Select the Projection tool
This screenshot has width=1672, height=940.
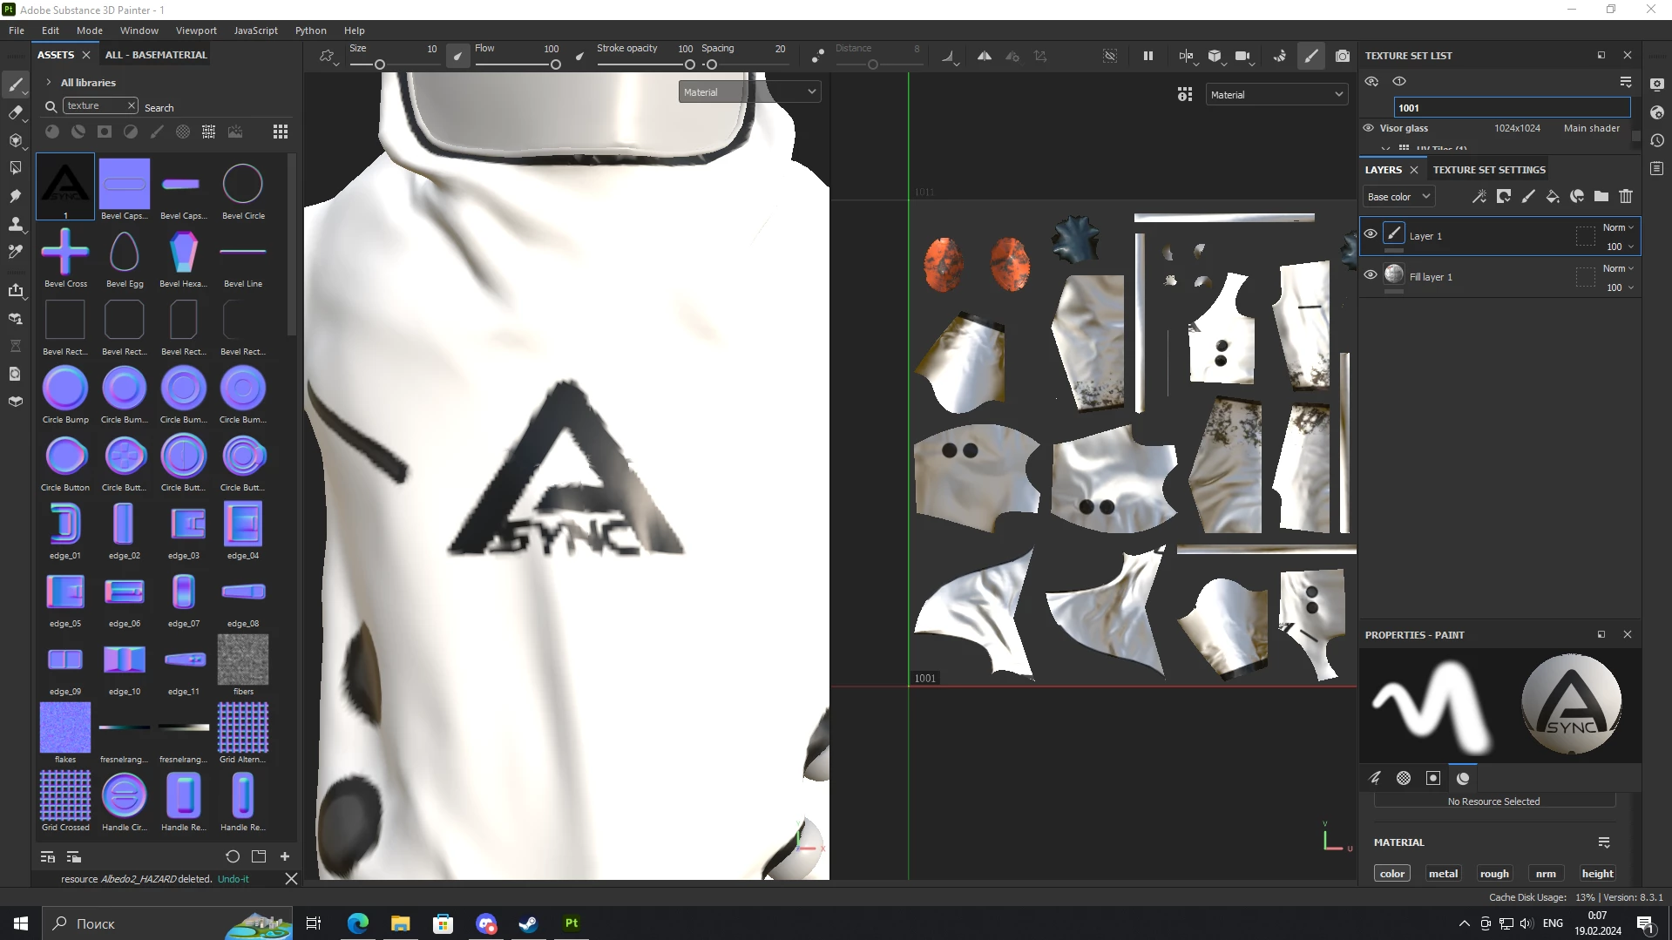(x=15, y=140)
